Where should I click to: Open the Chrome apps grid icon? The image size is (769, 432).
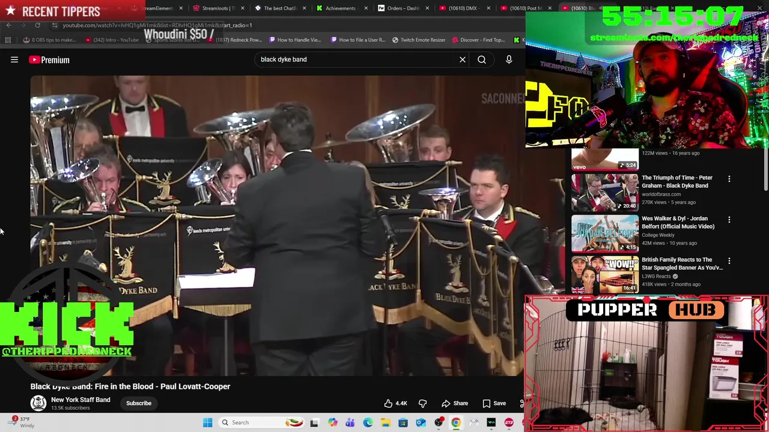coord(8,40)
